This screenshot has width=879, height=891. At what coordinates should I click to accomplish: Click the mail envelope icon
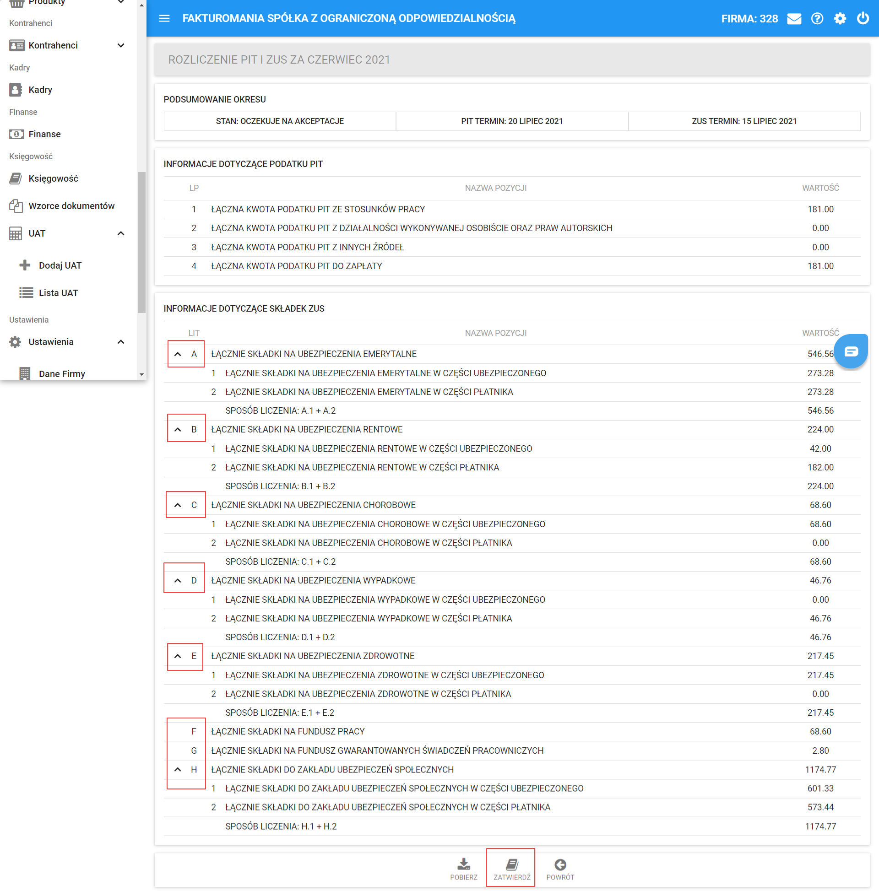click(794, 19)
